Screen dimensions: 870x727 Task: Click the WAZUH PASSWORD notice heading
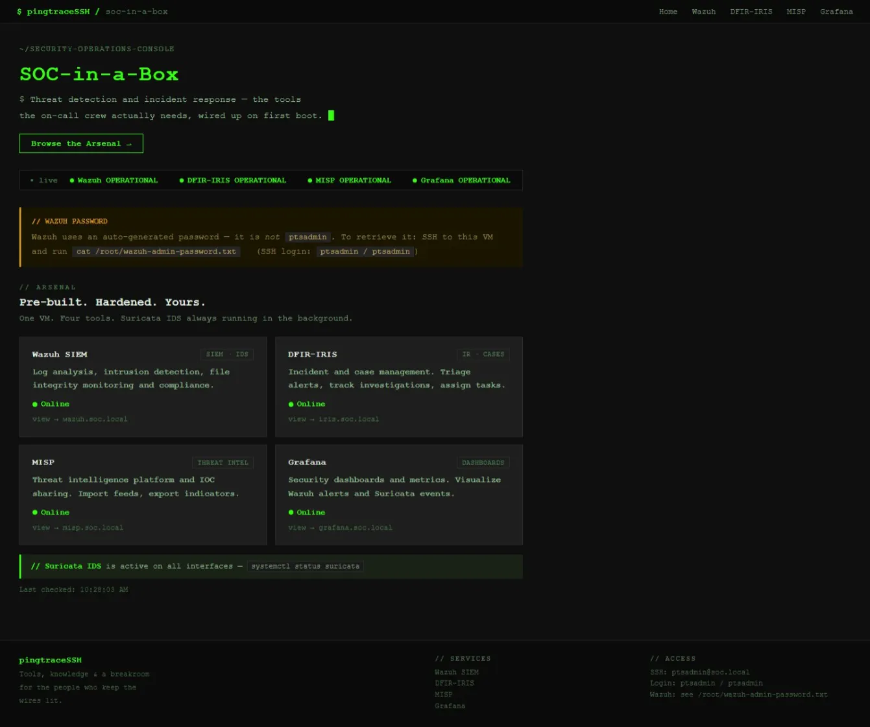tap(69, 221)
